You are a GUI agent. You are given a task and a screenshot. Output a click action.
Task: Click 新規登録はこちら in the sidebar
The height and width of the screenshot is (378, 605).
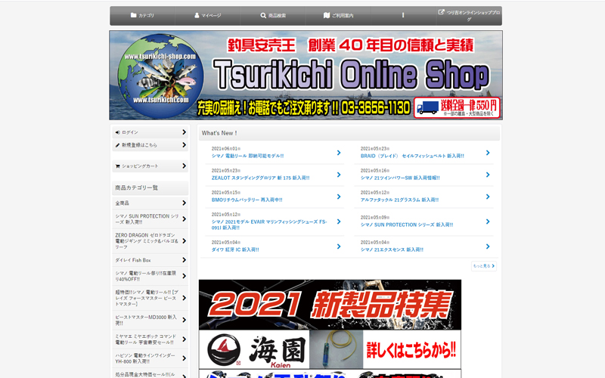tap(149, 144)
